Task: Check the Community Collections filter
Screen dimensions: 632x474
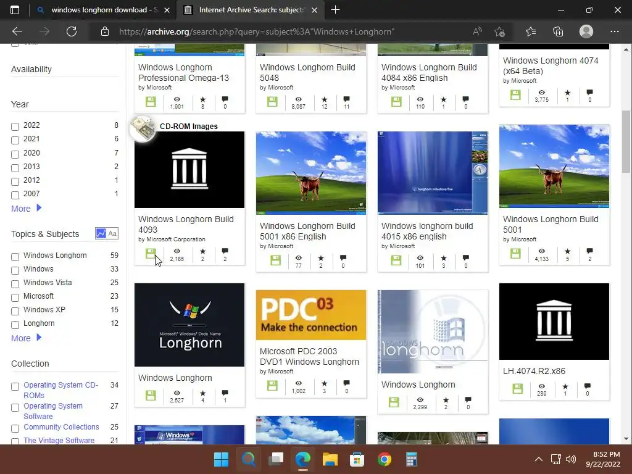Action: point(15,428)
